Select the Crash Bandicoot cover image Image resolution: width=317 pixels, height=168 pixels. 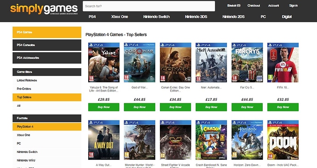pyautogui.click(x=211, y=140)
